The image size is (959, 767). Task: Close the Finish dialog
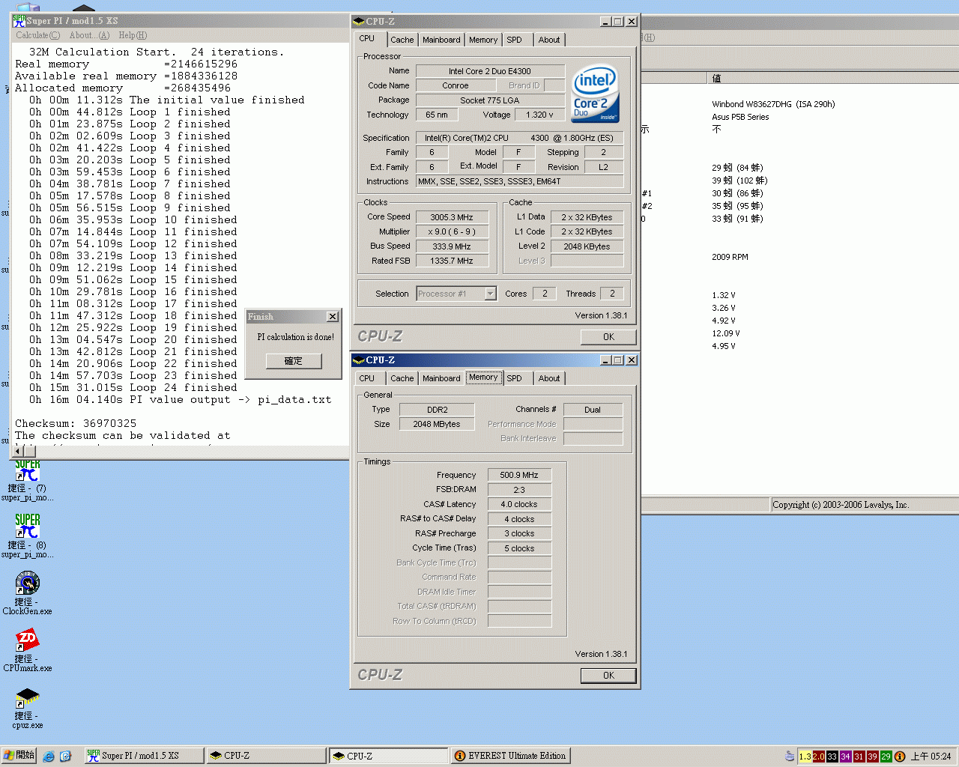click(x=333, y=317)
